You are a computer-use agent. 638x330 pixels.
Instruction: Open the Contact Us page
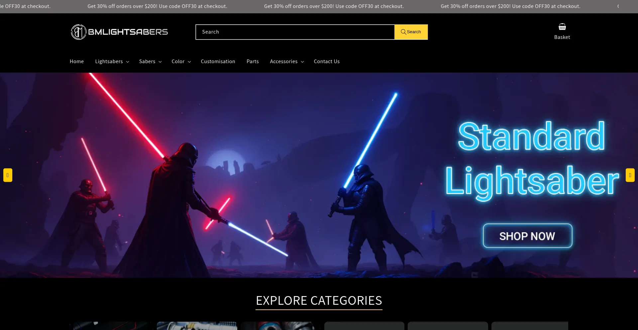[327, 61]
